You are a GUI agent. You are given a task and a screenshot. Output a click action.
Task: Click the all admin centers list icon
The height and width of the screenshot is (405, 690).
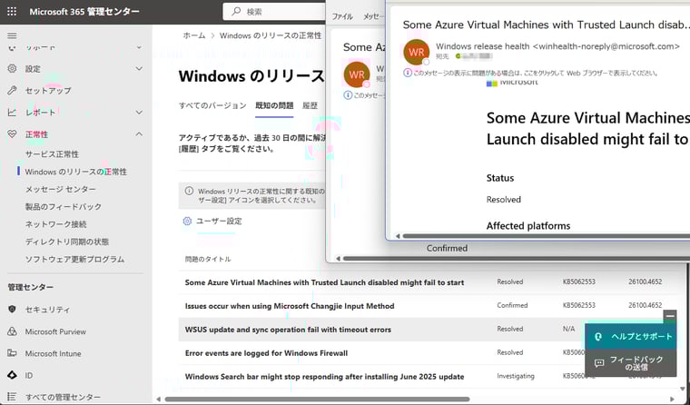[x=12, y=397]
